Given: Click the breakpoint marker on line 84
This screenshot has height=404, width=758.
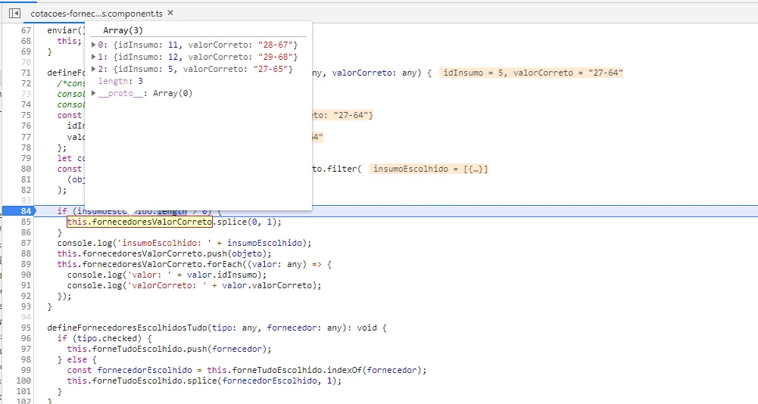Looking at the screenshot, I should [x=18, y=211].
